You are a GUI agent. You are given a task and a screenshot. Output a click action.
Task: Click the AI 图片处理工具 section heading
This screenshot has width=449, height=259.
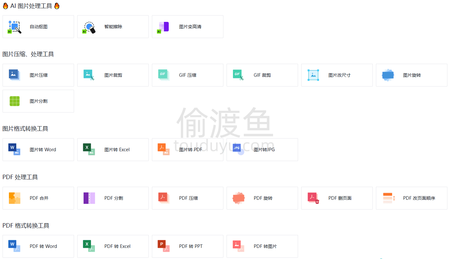pos(31,6)
